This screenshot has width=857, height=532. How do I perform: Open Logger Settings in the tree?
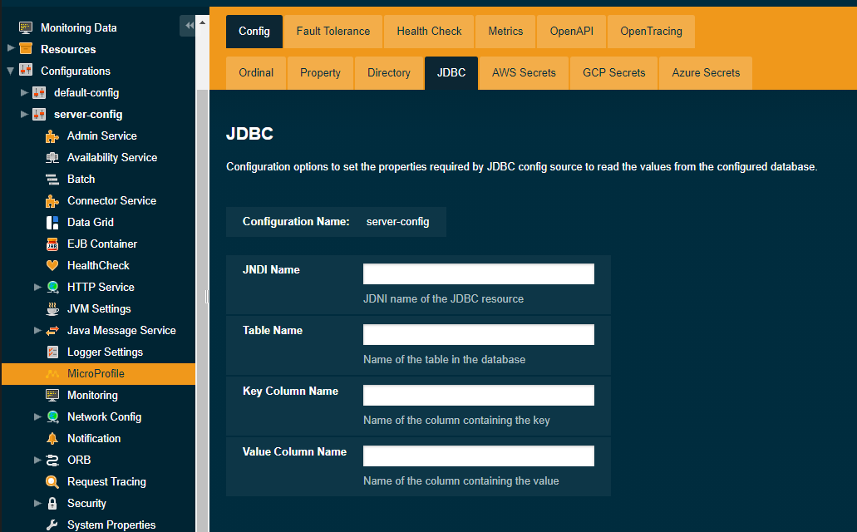pyautogui.click(x=105, y=352)
